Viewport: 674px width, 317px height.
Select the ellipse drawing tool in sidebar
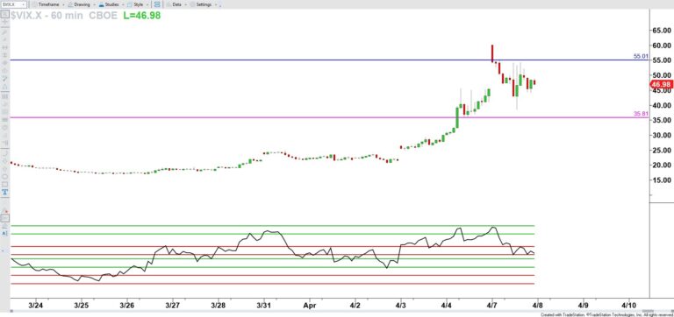pos(5,176)
